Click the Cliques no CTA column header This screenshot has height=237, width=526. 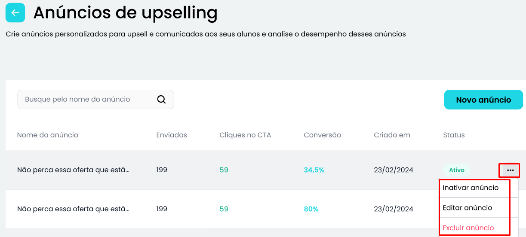(x=245, y=135)
